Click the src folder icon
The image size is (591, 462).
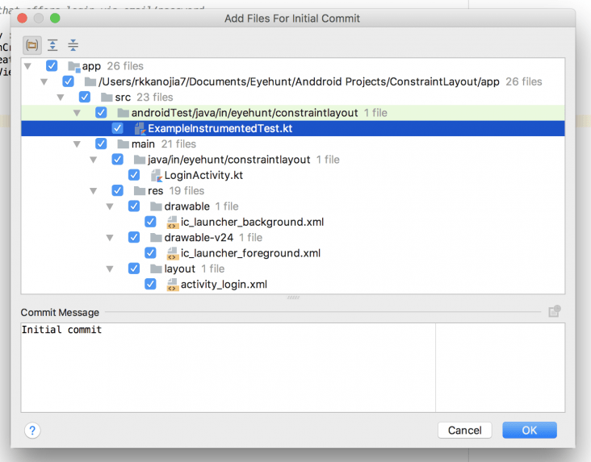[107, 98]
